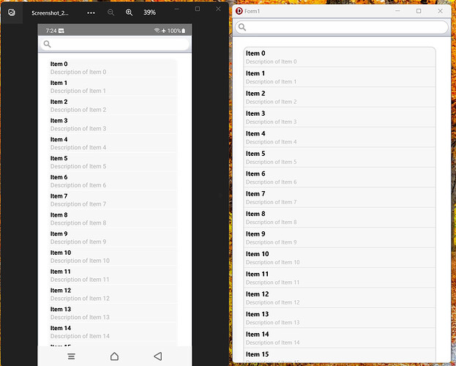Select Item 15 in Form1 list

(x=340, y=356)
